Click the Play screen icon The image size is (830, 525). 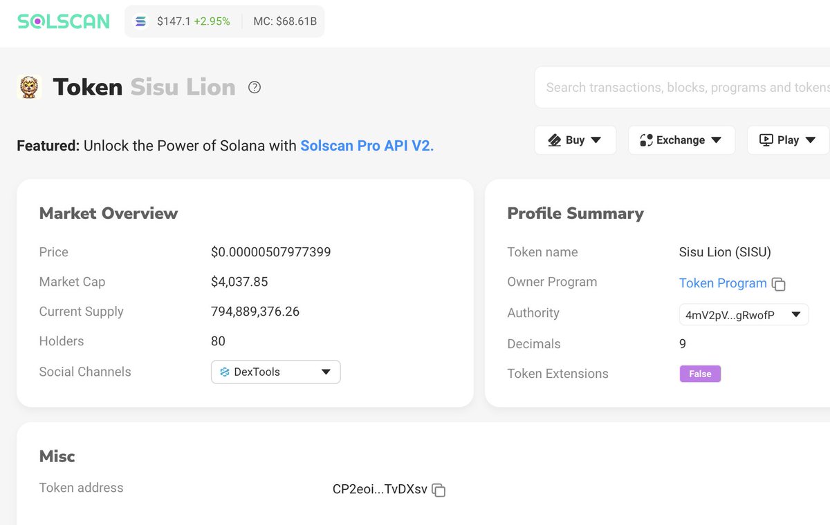[x=766, y=140]
